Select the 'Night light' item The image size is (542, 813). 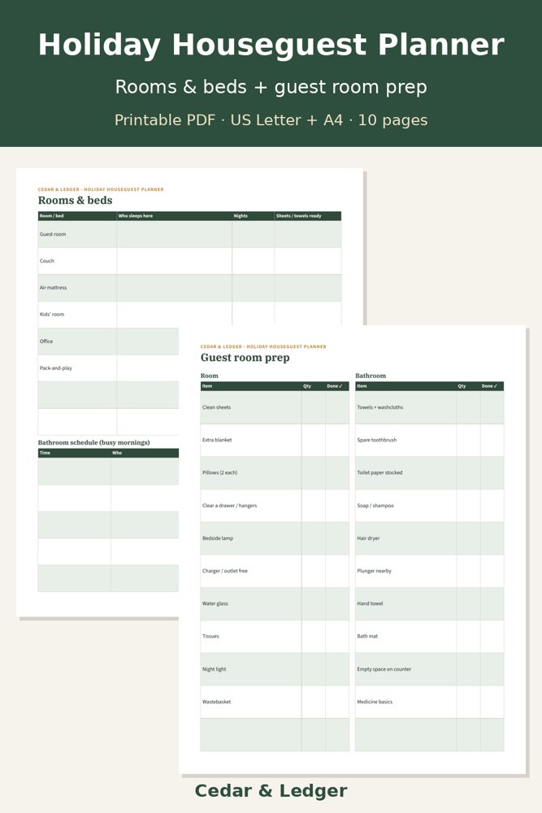point(214,669)
